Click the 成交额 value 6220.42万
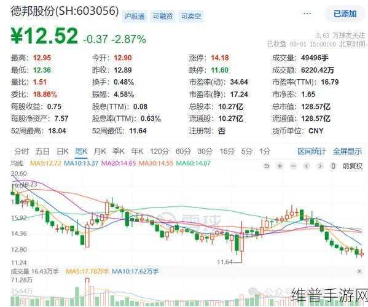This screenshot has height=307, width=368. 318,70
